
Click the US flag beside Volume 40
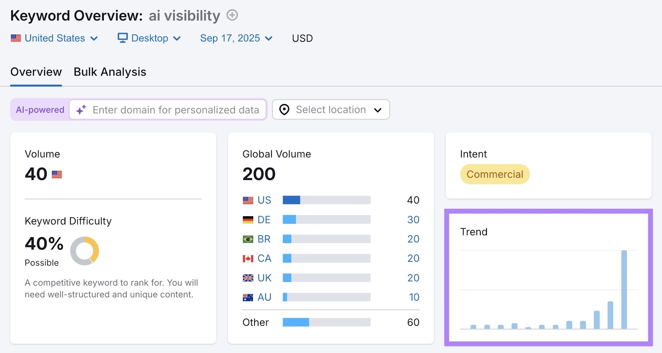click(x=57, y=175)
